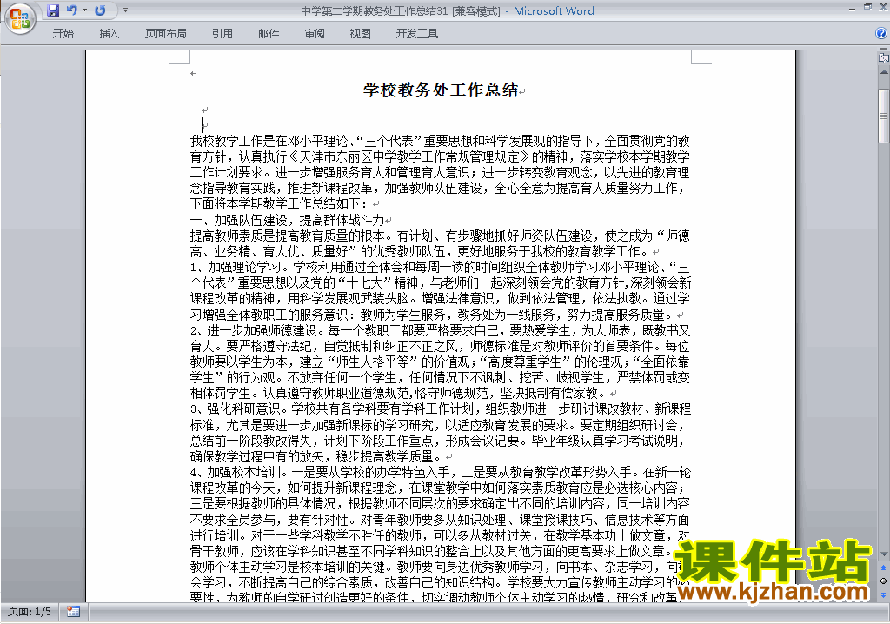Click the 页面: 1/5 status indicator
This screenshot has width=890, height=624.
pos(30,612)
